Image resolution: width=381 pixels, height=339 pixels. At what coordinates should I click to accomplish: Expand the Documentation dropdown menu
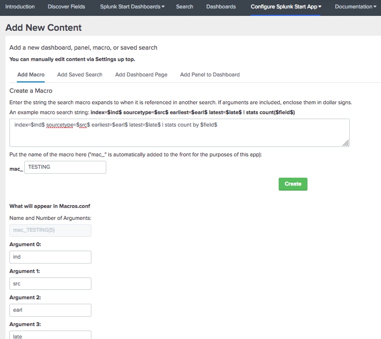tap(356, 6)
